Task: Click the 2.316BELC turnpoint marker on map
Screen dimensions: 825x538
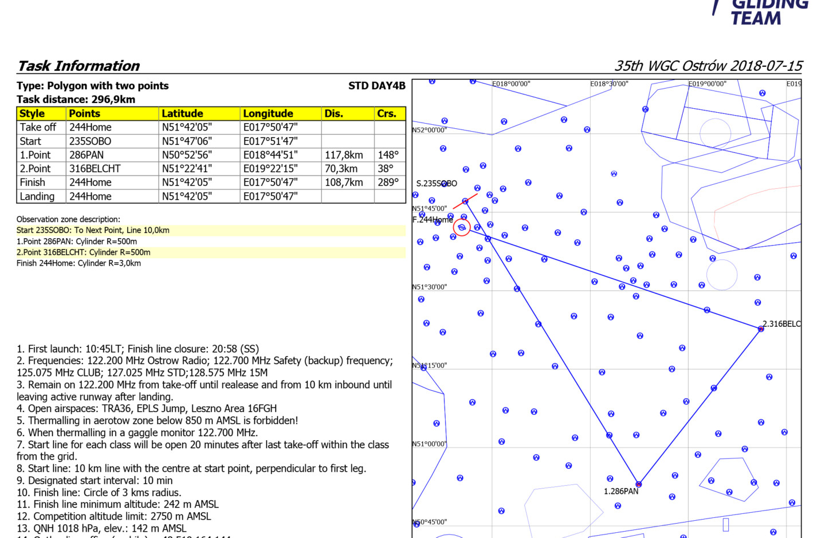Action: pyautogui.click(x=761, y=329)
